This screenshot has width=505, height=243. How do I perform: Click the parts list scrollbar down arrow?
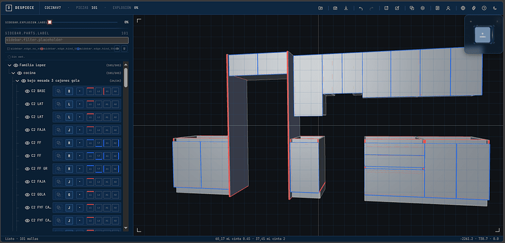(126, 229)
